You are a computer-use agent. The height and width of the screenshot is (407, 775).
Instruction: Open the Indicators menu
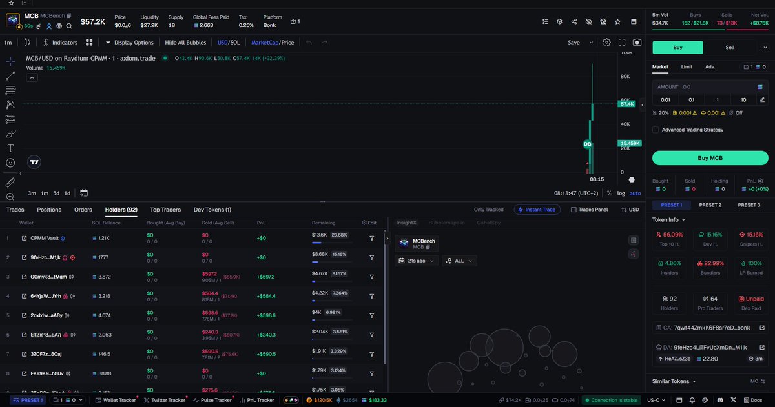point(61,43)
